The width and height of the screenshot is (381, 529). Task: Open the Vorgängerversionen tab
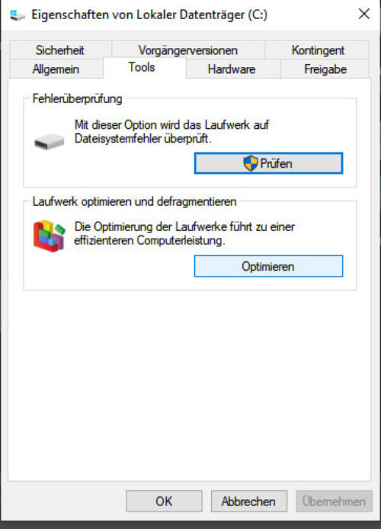[187, 50]
